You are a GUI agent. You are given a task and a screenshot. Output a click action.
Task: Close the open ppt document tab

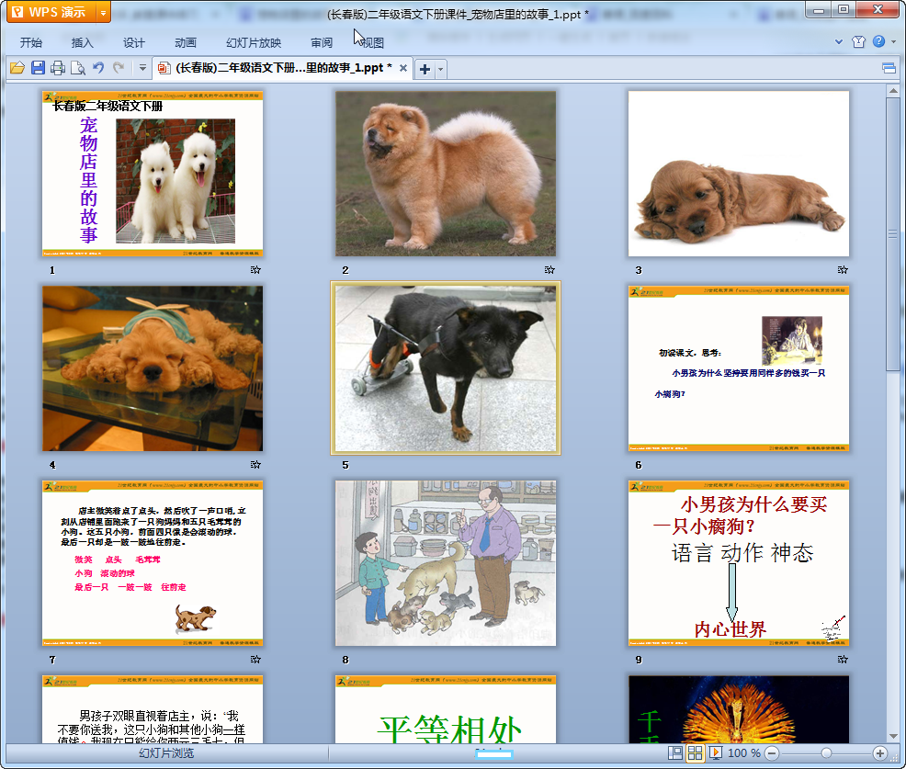[403, 68]
